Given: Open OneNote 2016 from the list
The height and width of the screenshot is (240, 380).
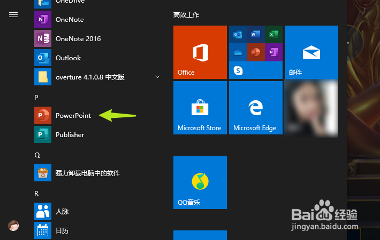Looking at the screenshot, I should (x=97, y=38).
